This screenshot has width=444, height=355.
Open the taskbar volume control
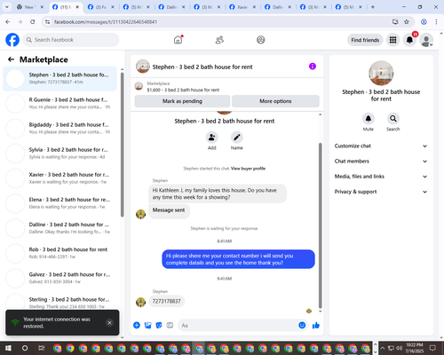coord(399,348)
